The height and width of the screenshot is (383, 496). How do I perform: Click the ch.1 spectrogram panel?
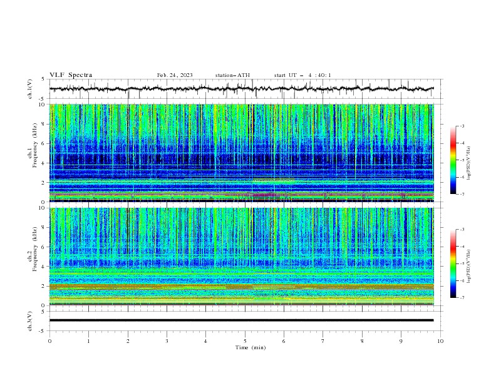[x=242, y=153]
